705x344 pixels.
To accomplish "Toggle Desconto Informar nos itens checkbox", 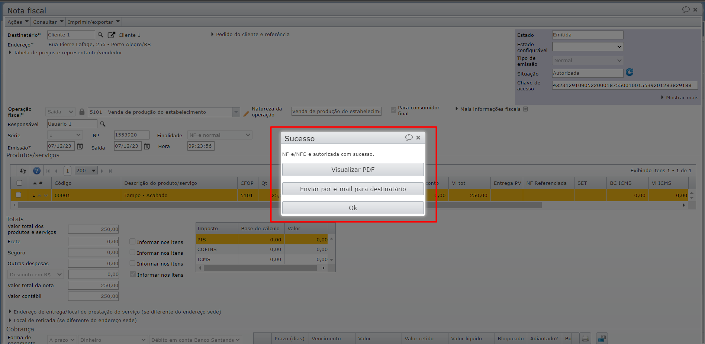I will [x=132, y=274].
